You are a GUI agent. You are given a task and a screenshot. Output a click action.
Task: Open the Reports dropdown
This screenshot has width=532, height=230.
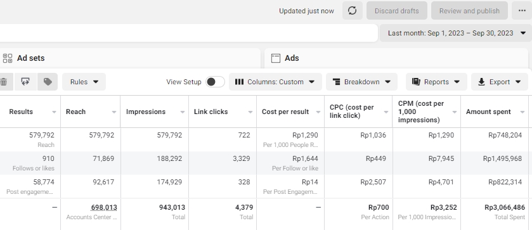click(x=436, y=82)
